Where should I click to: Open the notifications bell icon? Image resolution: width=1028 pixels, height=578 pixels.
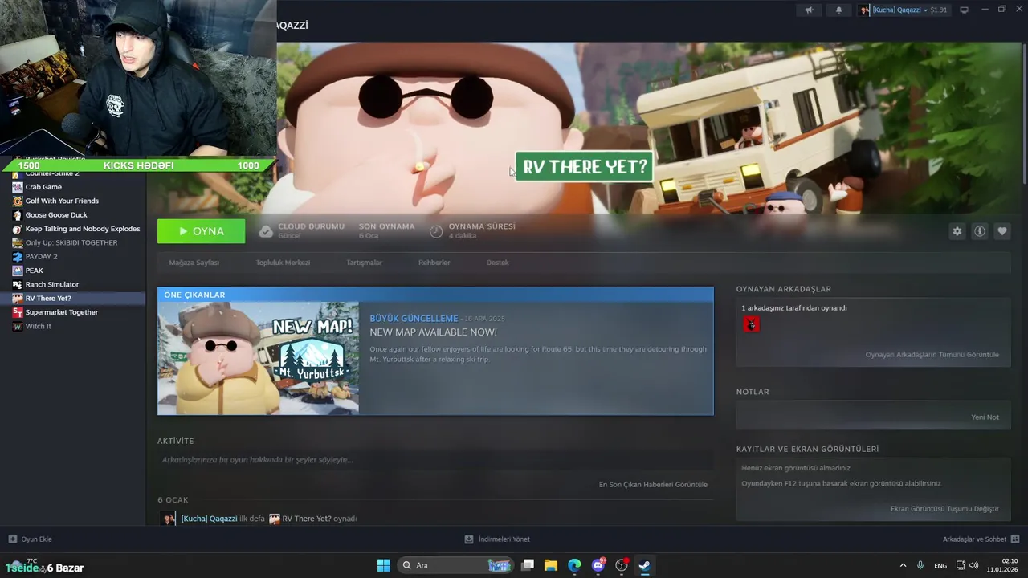coord(839,10)
